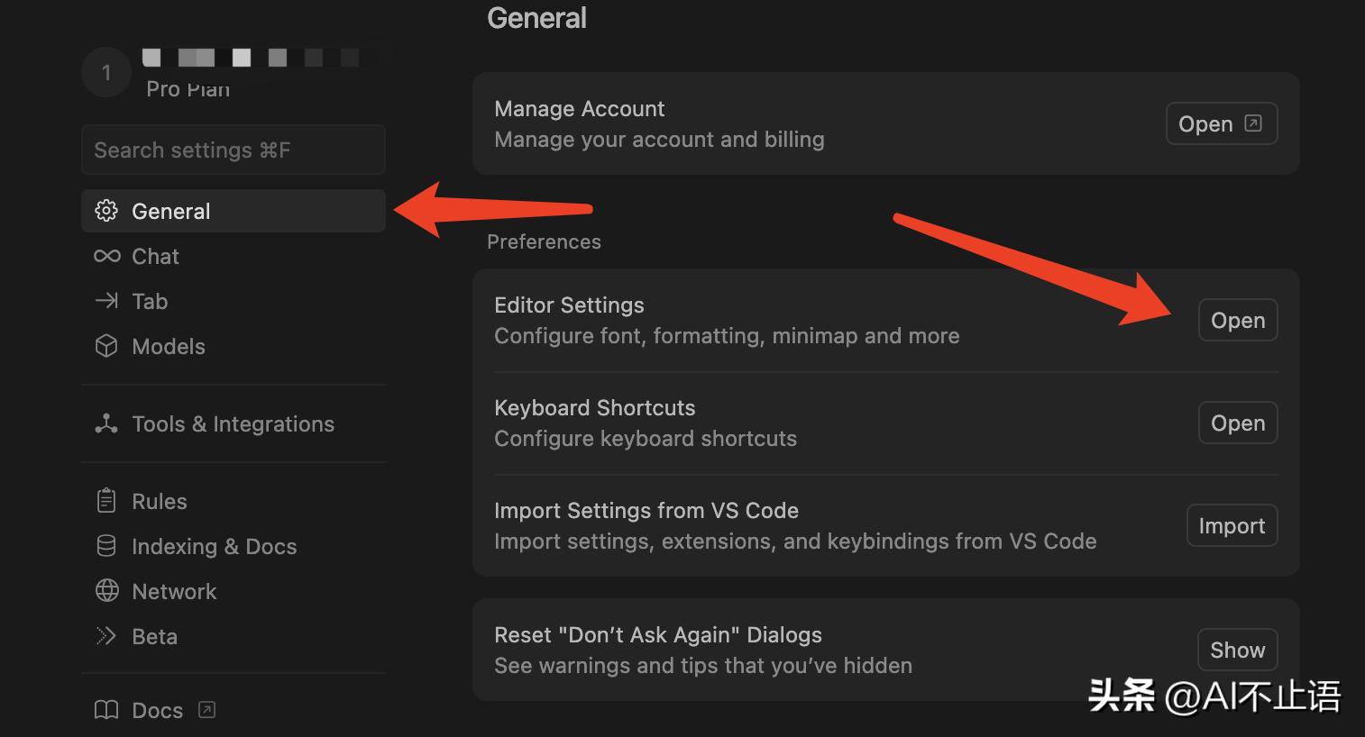Image resolution: width=1365 pixels, height=737 pixels.
Task: Open Keyboard Shortcuts configuration
Action: [x=1237, y=423]
